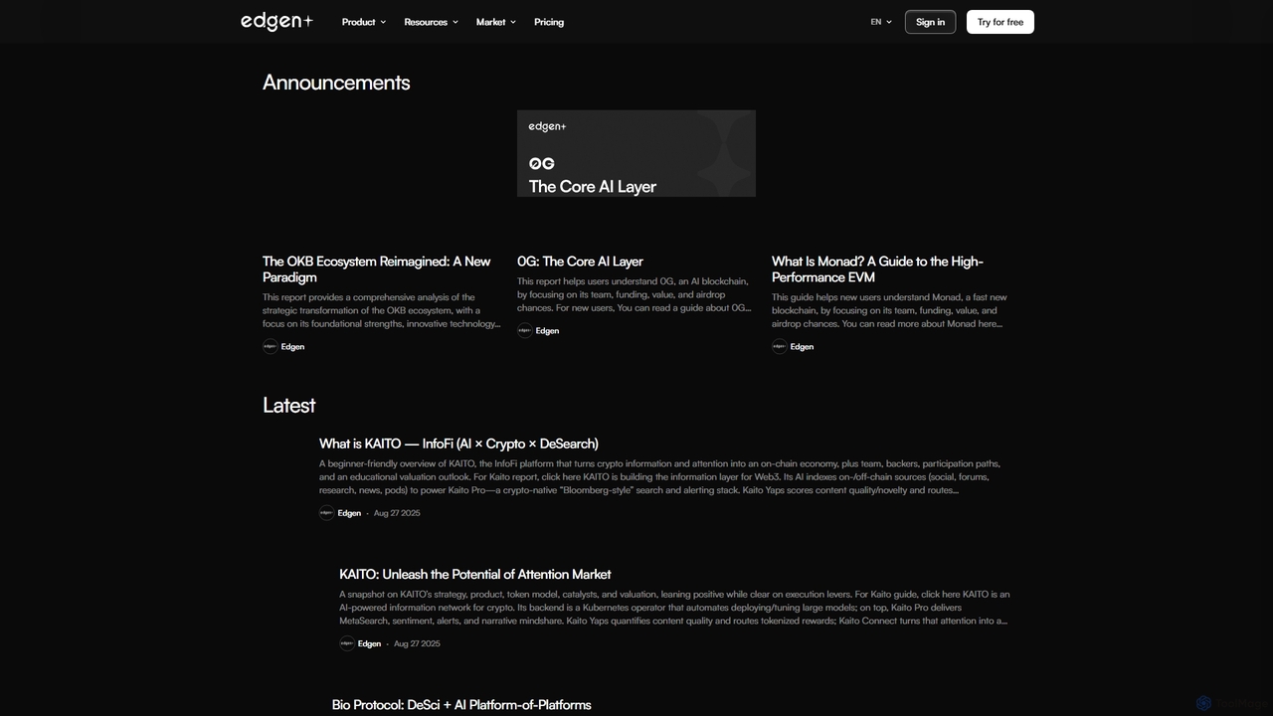The image size is (1273, 716).
Task: Click the KAITO: Unleash summary paragraph
Action: pos(674,608)
